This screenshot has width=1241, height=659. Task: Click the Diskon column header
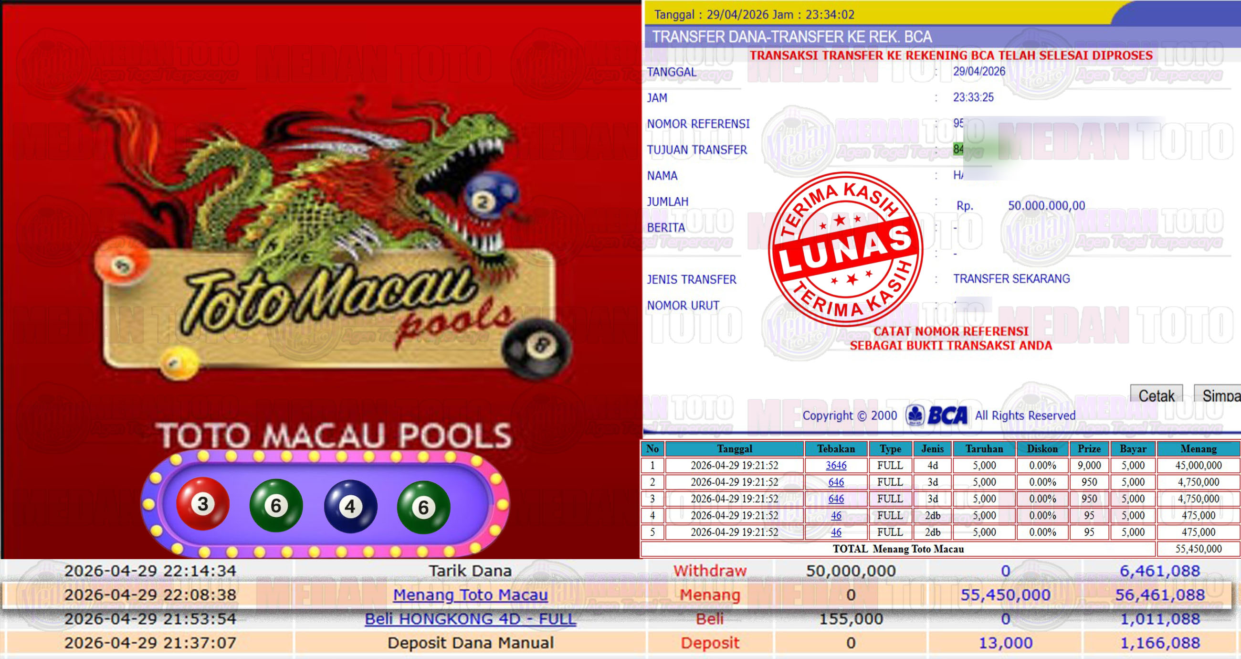tap(1042, 449)
